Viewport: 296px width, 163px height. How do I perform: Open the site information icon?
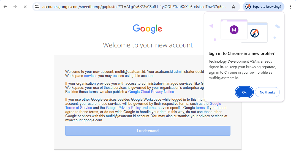[x=37, y=7]
